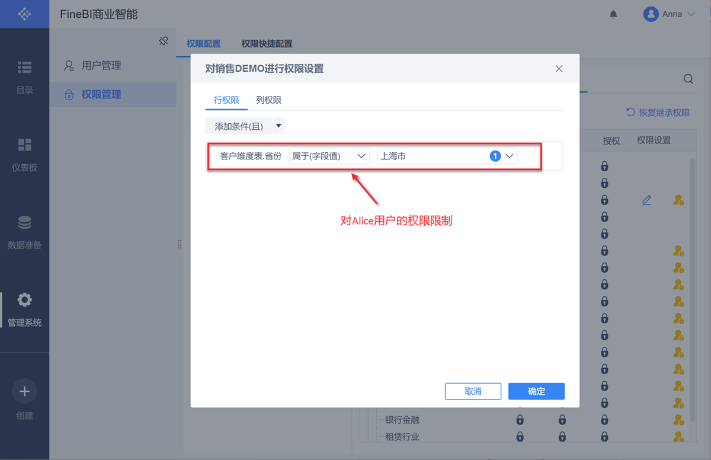Click the 添加条件(且) button

click(x=239, y=126)
